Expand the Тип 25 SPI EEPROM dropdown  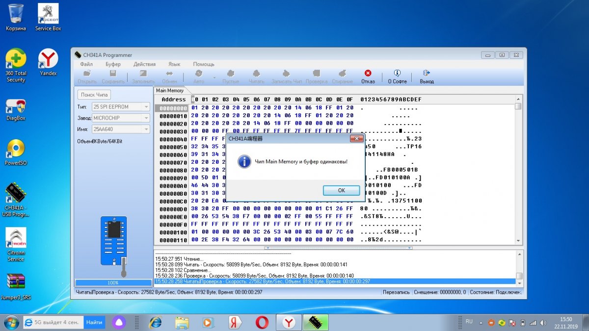(x=146, y=106)
